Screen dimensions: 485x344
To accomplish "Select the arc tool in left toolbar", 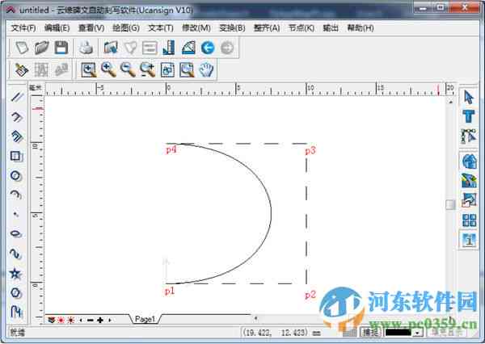I will [16, 195].
